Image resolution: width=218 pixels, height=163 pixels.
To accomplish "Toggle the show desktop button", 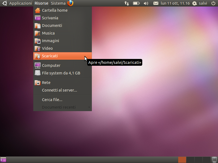I will (3, 160).
